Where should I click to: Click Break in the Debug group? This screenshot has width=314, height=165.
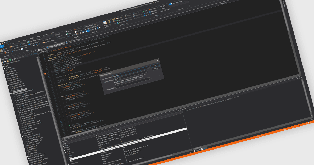tap(147, 15)
